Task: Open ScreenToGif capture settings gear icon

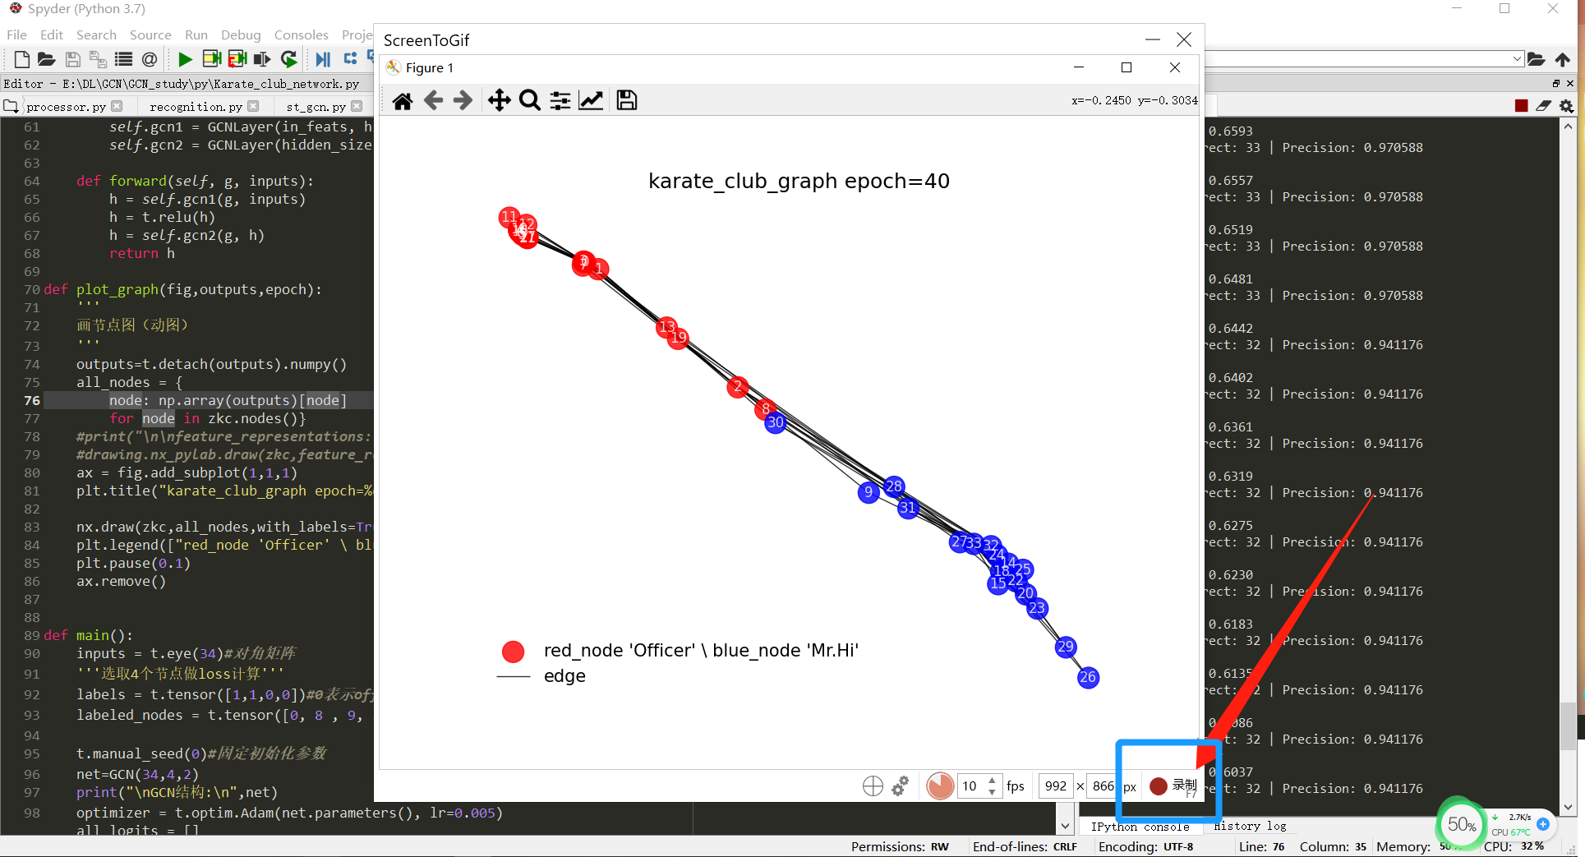Action: point(900,786)
